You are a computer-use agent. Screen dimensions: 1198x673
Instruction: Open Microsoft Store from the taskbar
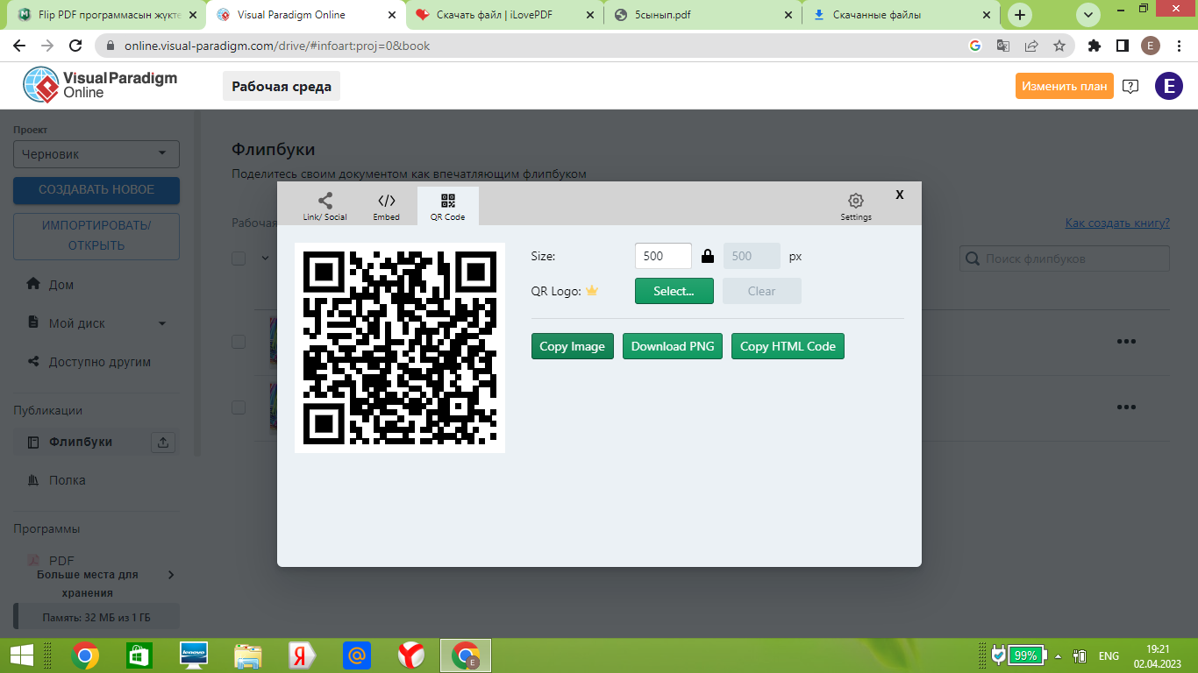point(139,655)
